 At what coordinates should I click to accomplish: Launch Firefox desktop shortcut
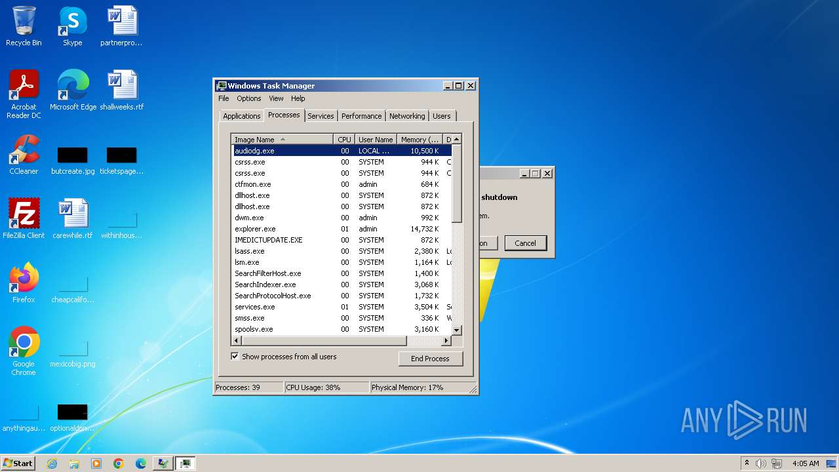(24, 283)
